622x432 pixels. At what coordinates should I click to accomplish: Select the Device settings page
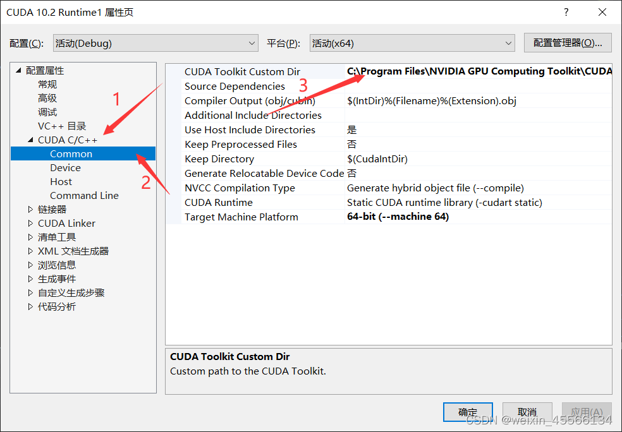[65, 167]
